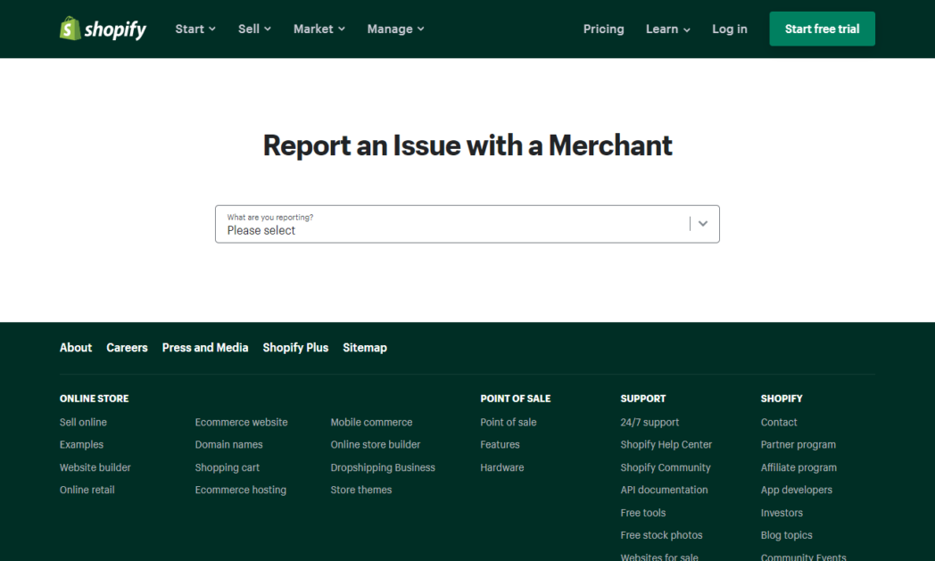This screenshot has width=935, height=561.
Task: Go to Shopify Plus link
Action: click(x=295, y=348)
